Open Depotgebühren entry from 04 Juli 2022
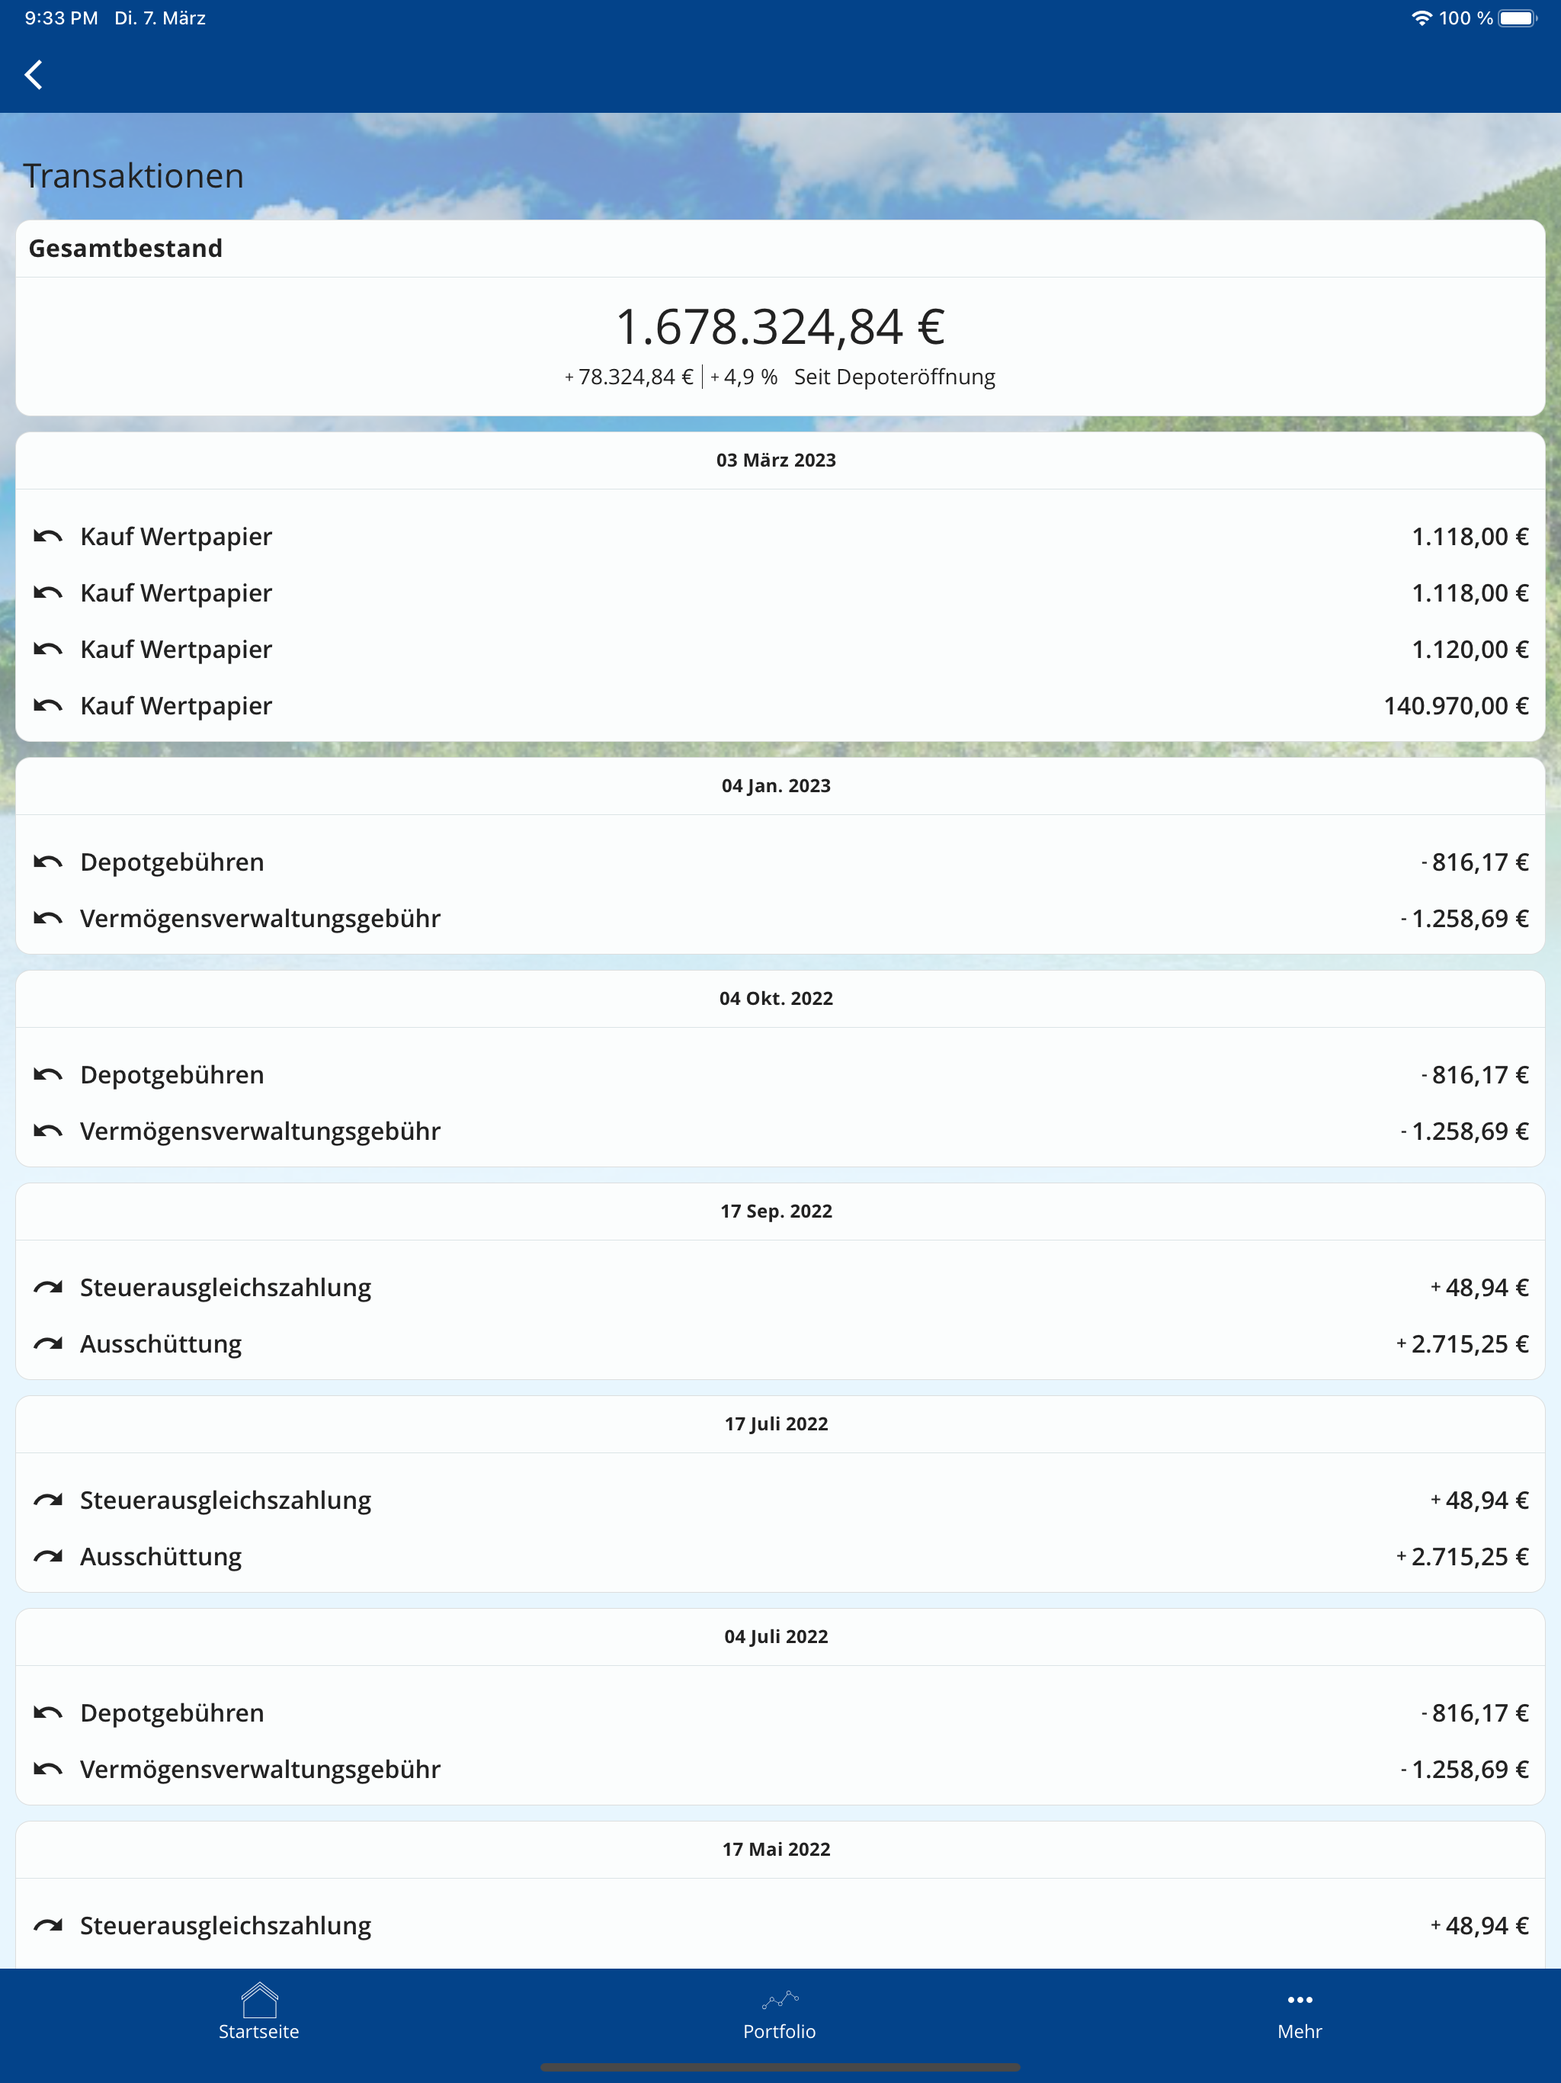The height and width of the screenshot is (2083, 1561). click(780, 1714)
